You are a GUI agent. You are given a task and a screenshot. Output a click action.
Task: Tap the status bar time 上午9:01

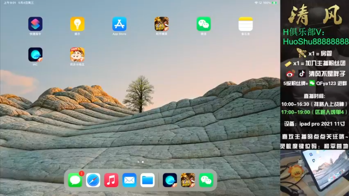10,3
